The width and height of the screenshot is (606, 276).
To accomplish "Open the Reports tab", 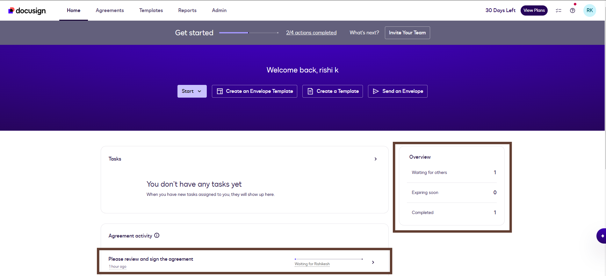I will (x=187, y=10).
